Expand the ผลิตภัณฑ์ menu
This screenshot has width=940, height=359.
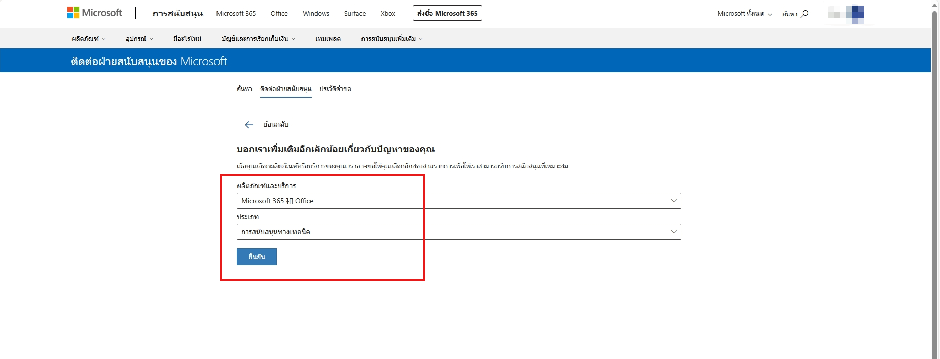[89, 39]
